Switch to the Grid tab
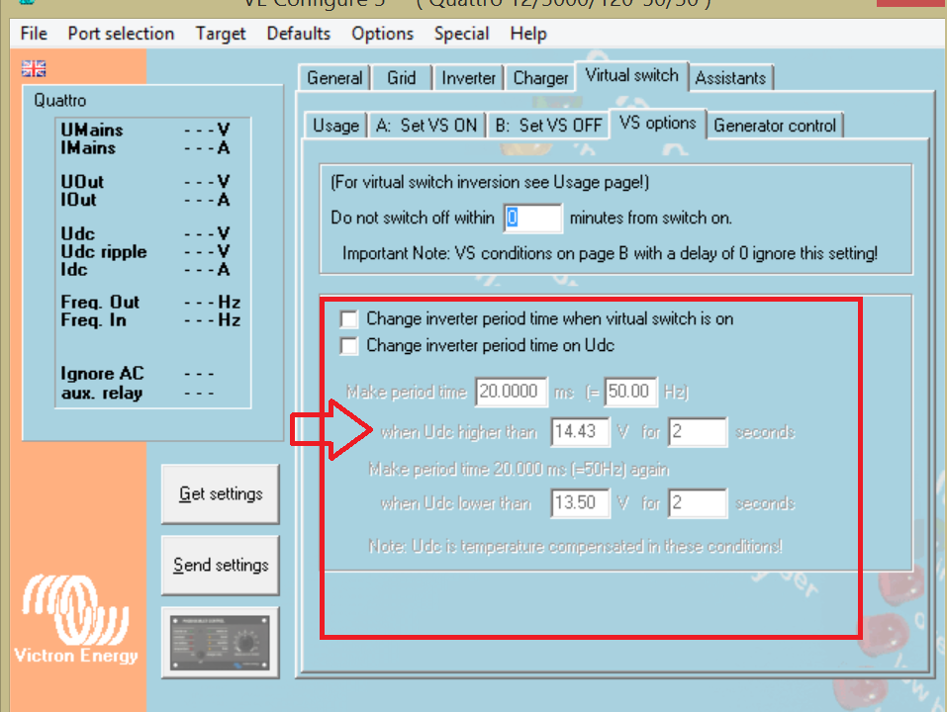This screenshot has height=712, width=947. 402,78
